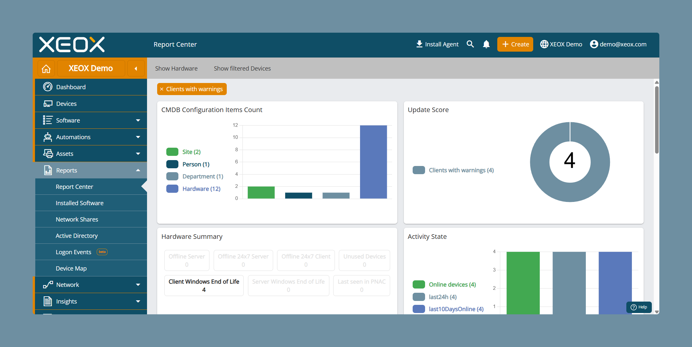Open the Help widget
The height and width of the screenshot is (347, 692).
639,307
